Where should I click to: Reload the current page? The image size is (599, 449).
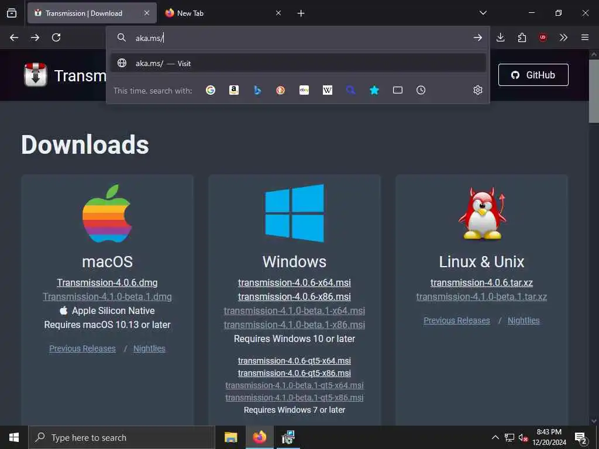point(56,37)
